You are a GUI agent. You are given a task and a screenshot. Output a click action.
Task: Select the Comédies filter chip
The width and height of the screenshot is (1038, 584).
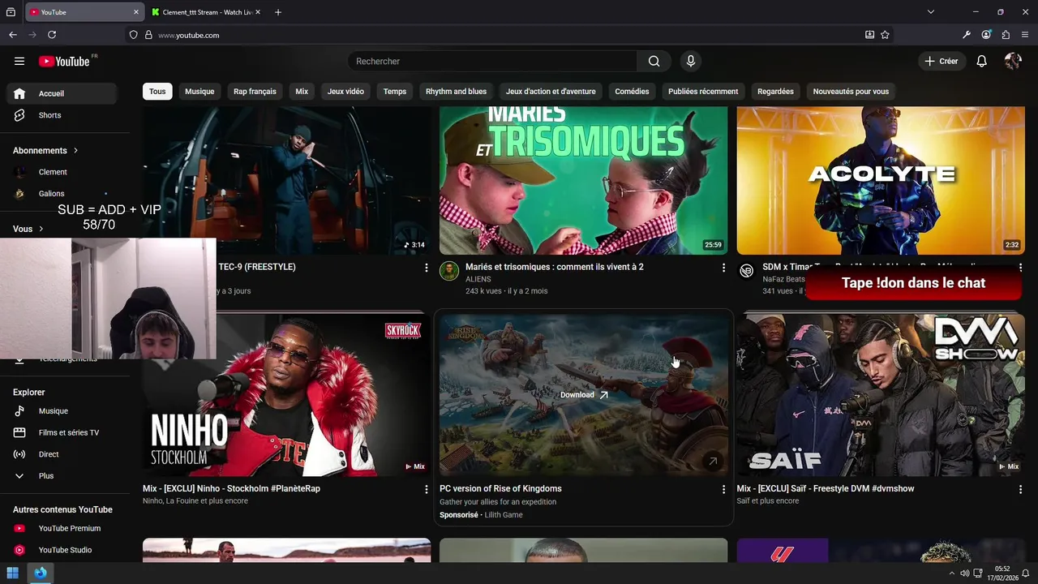click(x=632, y=92)
